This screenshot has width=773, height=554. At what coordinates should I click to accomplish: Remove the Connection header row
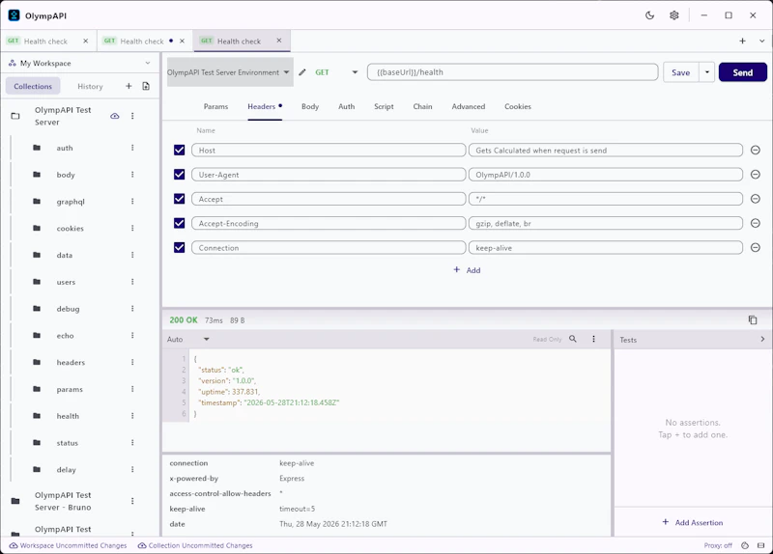pos(755,247)
